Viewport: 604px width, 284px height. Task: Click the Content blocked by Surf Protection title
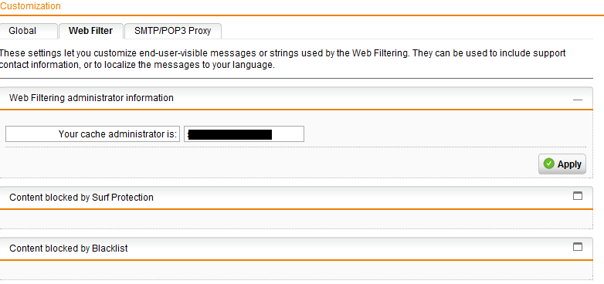tap(81, 198)
